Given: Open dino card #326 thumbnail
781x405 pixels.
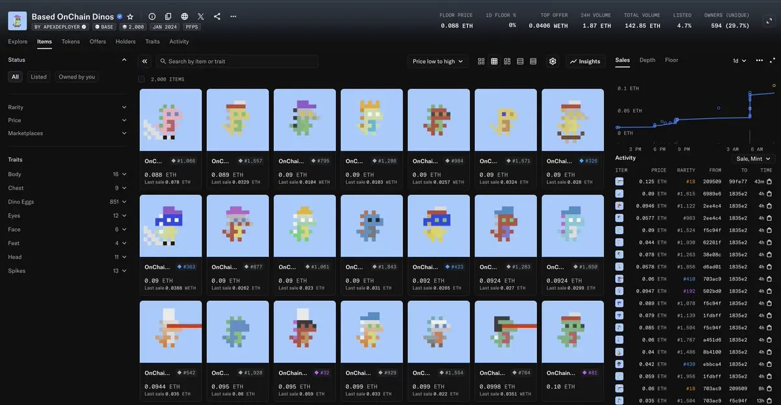Looking at the screenshot, I should [x=573, y=120].
